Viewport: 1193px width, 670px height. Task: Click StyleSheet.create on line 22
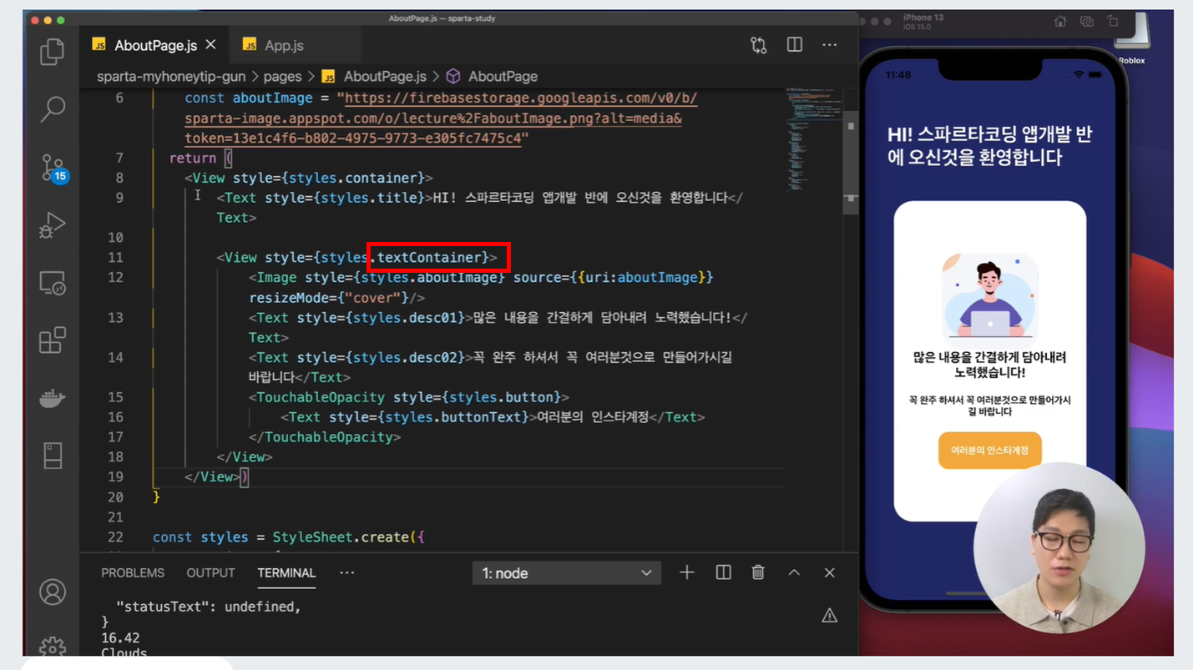coord(341,537)
